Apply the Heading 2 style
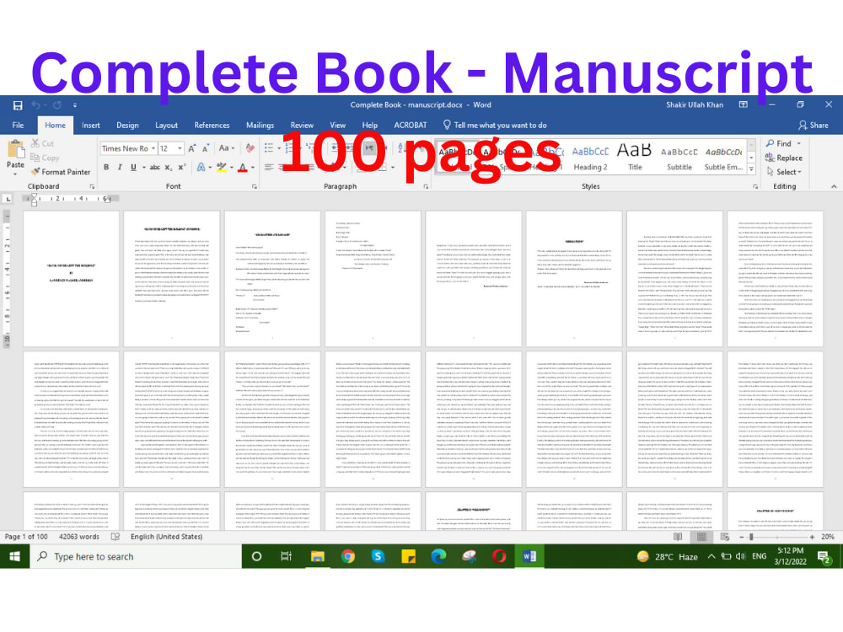 590,158
